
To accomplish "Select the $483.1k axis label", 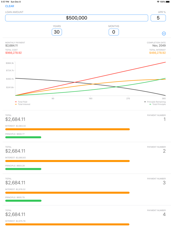I will click(x=10, y=79).
